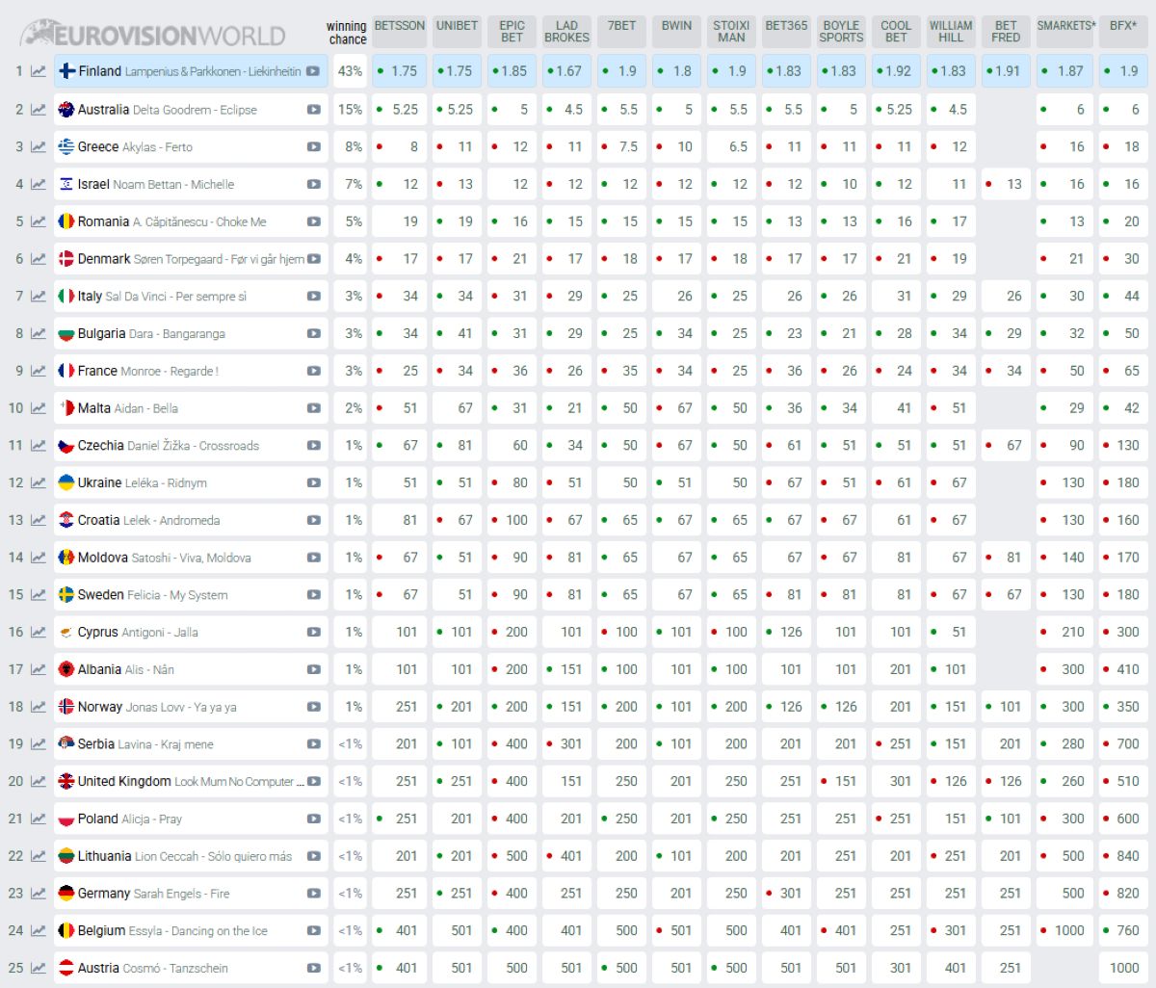The width and height of the screenshot is (1156, 988).
Task: Select Albania's BFX odds 410
Action: [1122, 669]
